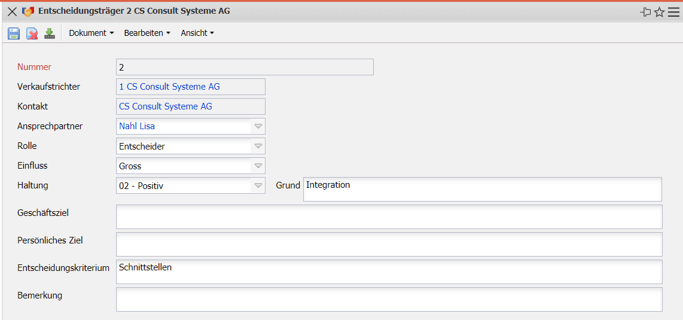Pin this window with the pushpin icon
683x320 pixels.
coord(645,12)
